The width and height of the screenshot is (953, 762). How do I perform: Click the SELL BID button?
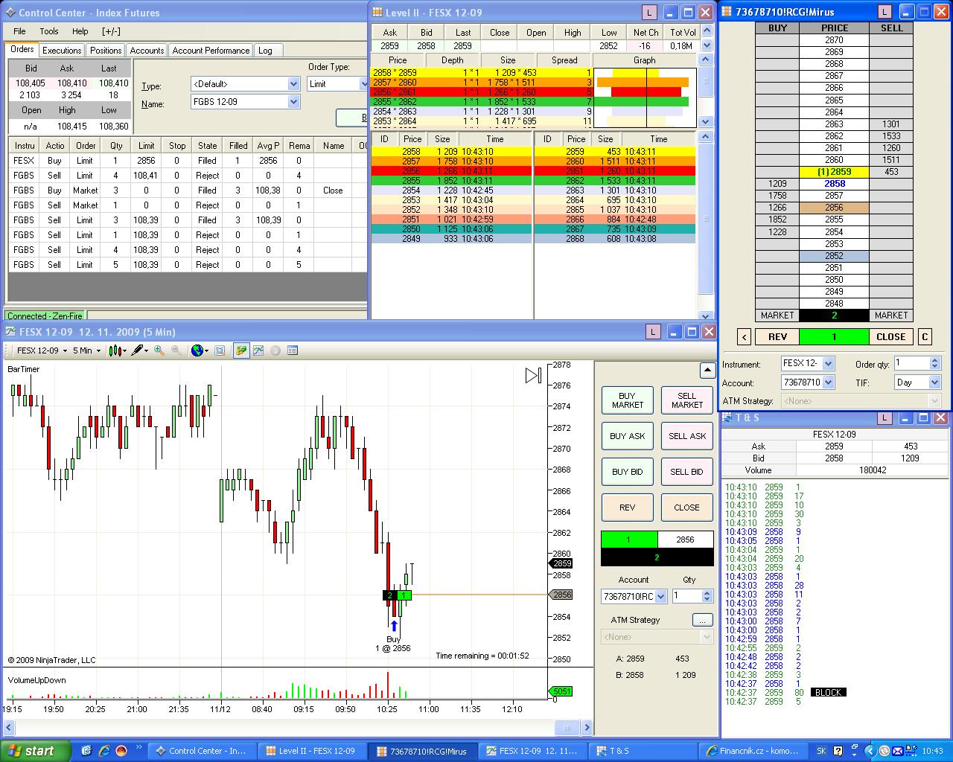(687, 472)
